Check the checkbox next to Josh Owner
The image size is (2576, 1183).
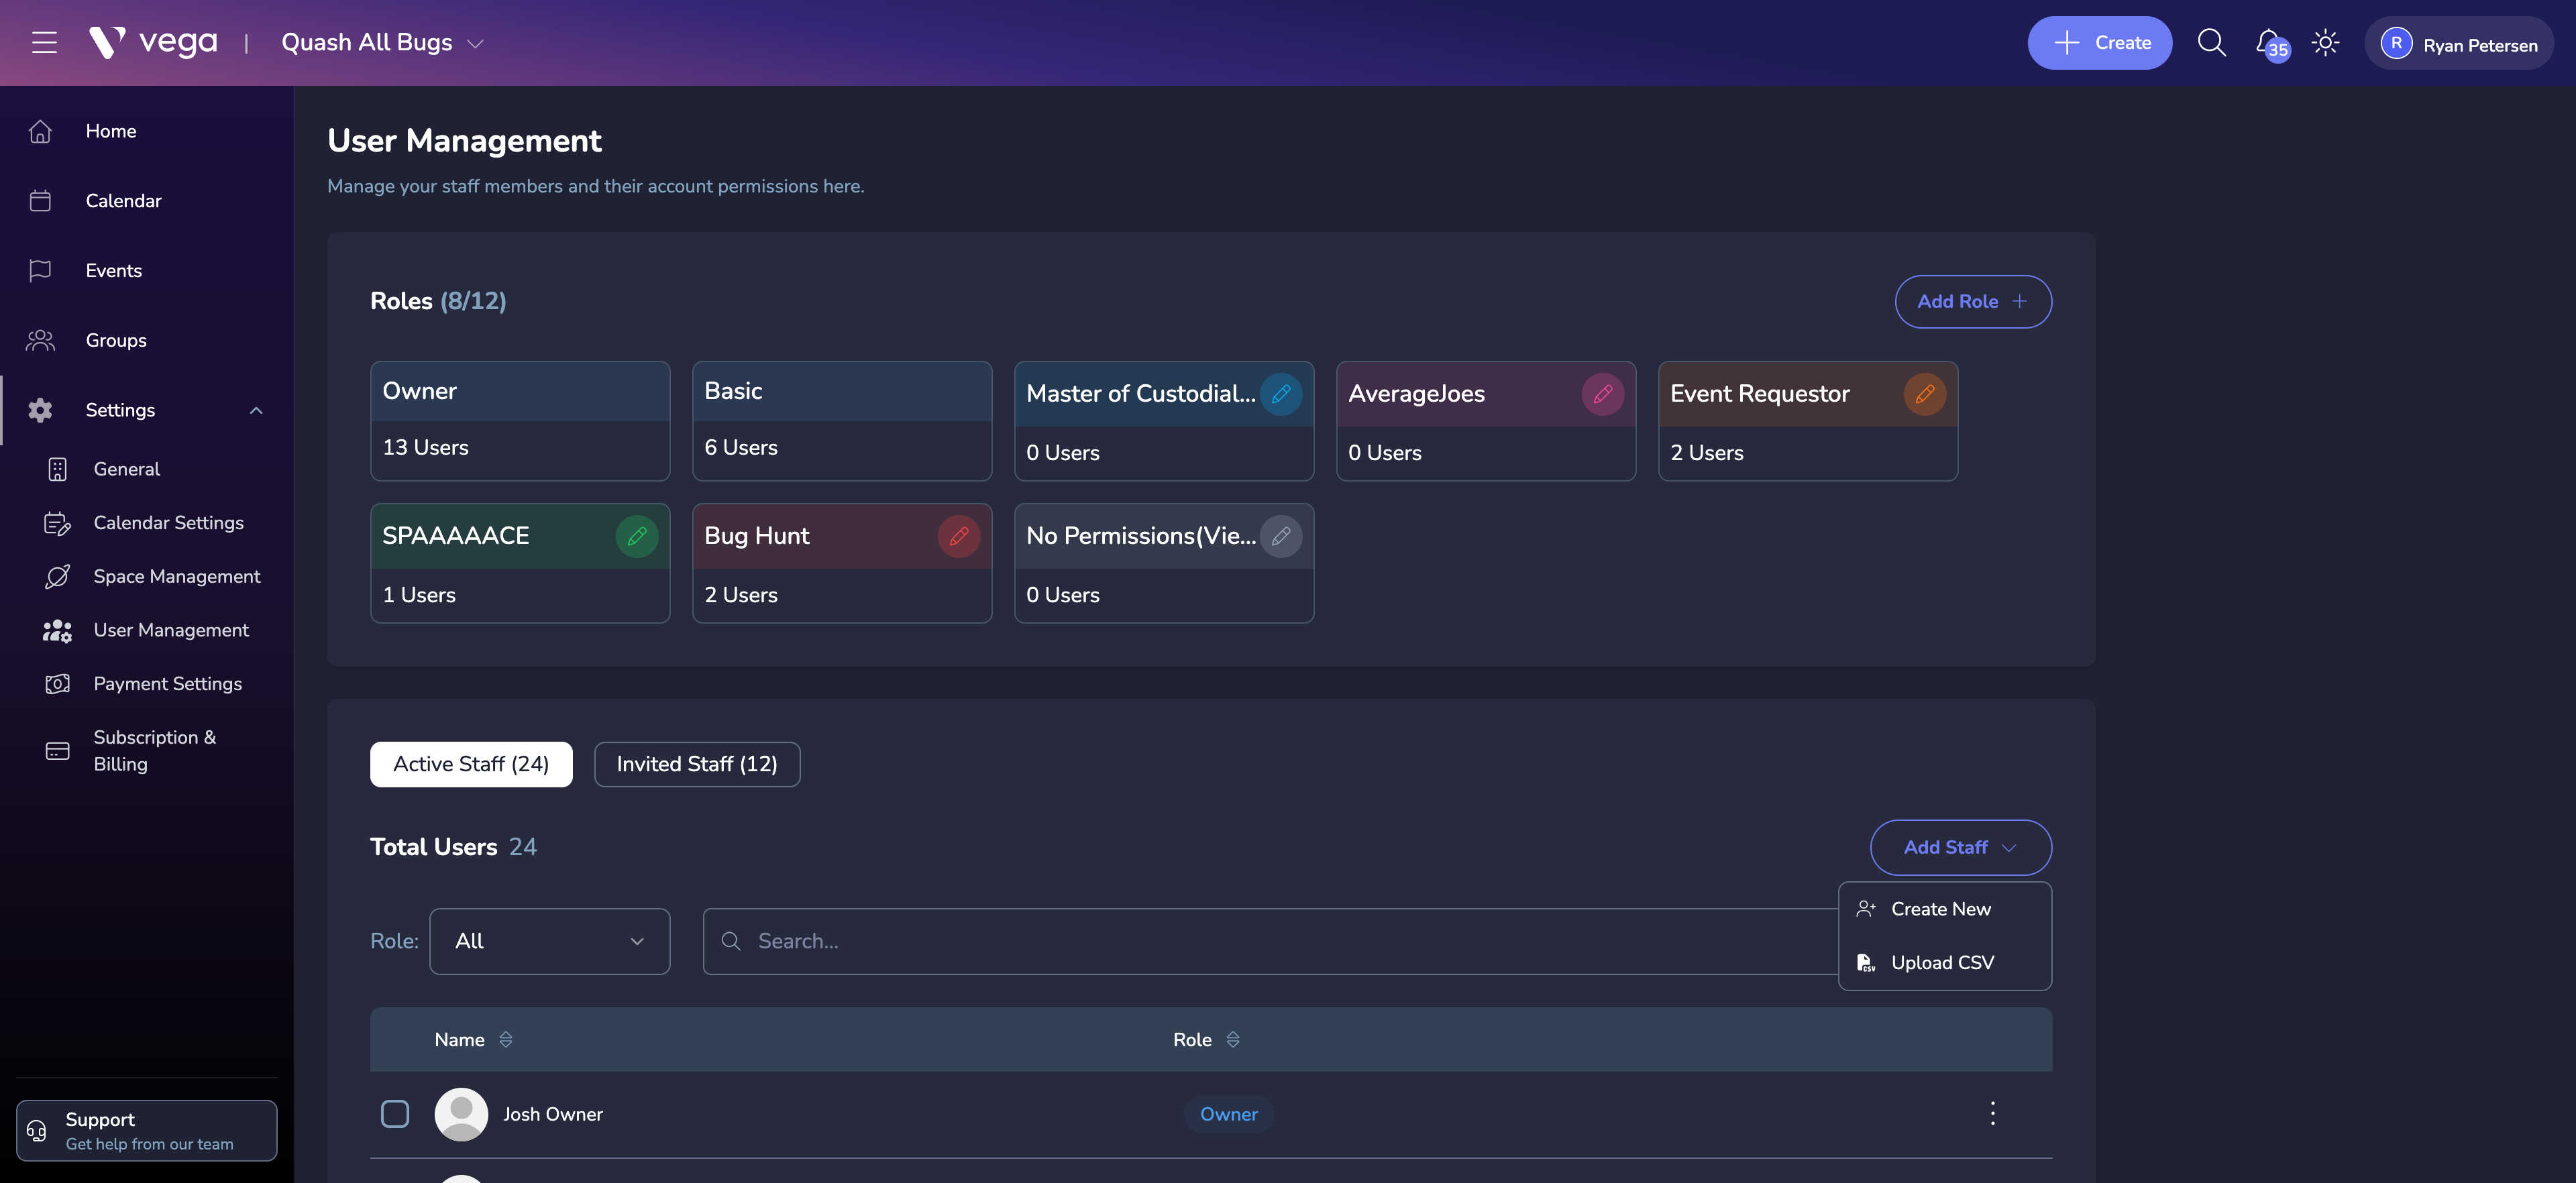click(x=395, y=1113)
